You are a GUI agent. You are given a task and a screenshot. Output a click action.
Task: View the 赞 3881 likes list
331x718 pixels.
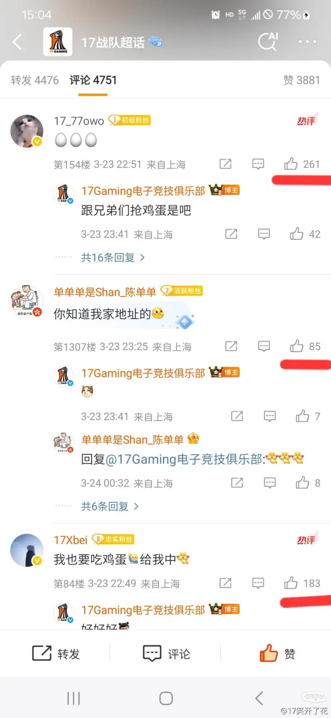(x=302, y=80)
